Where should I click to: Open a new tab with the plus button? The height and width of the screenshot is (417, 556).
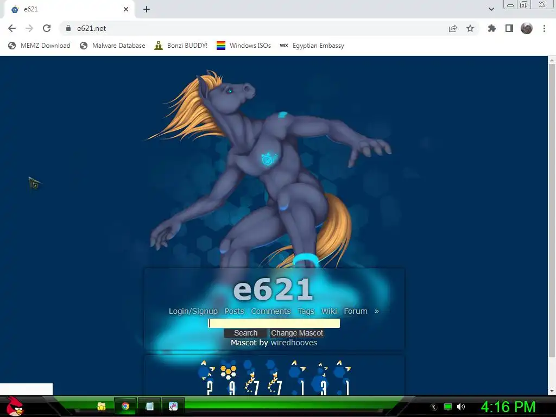coord(147,9)
